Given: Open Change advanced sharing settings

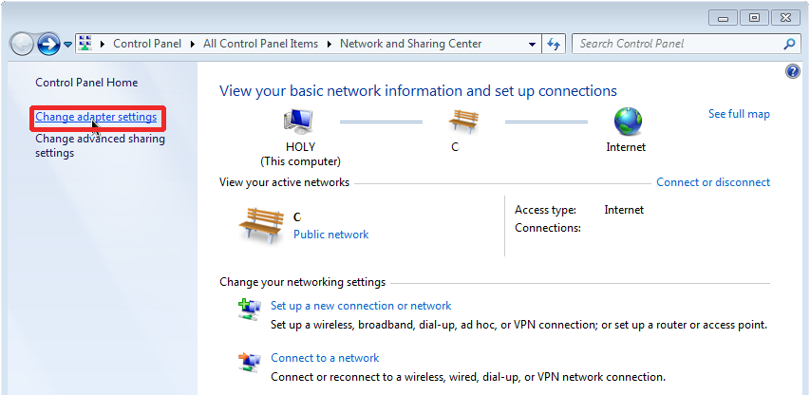Looking at the screenshot, I should [101, 145].
